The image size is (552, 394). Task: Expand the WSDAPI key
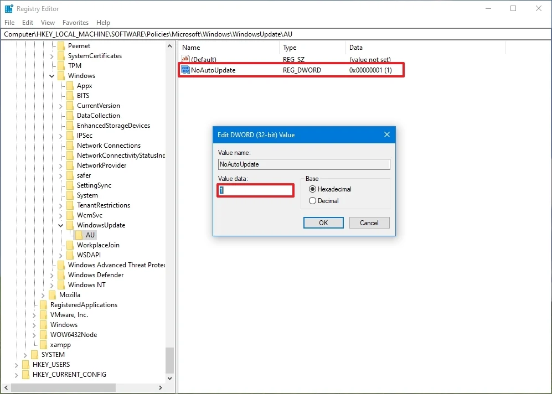(x=60, y=256)
